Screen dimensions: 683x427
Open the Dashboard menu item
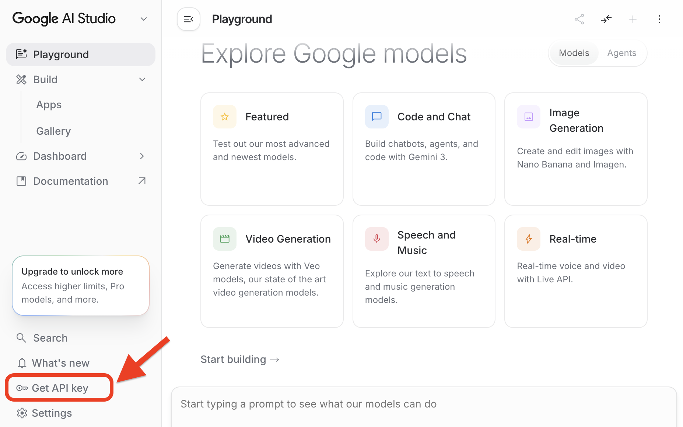(81, 156)
